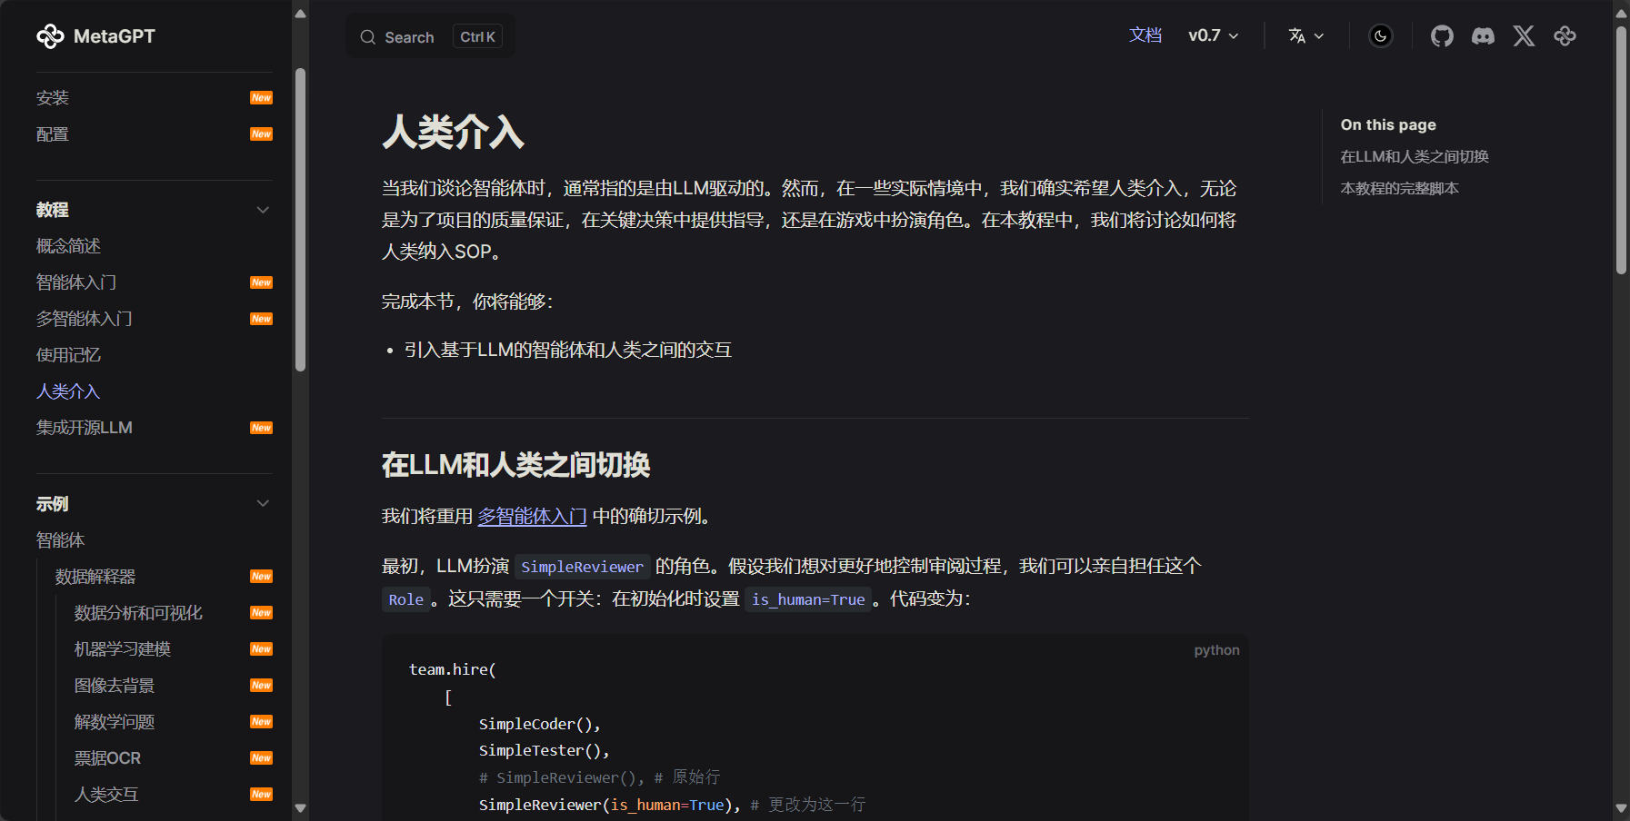Click the page scrollbar thumb
The width and height of the screenshot is (1630, 821).
click(1621, 150)
